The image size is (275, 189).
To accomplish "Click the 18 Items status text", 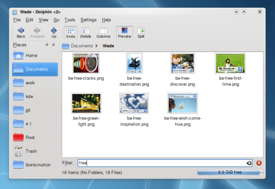I will [92, 173].
